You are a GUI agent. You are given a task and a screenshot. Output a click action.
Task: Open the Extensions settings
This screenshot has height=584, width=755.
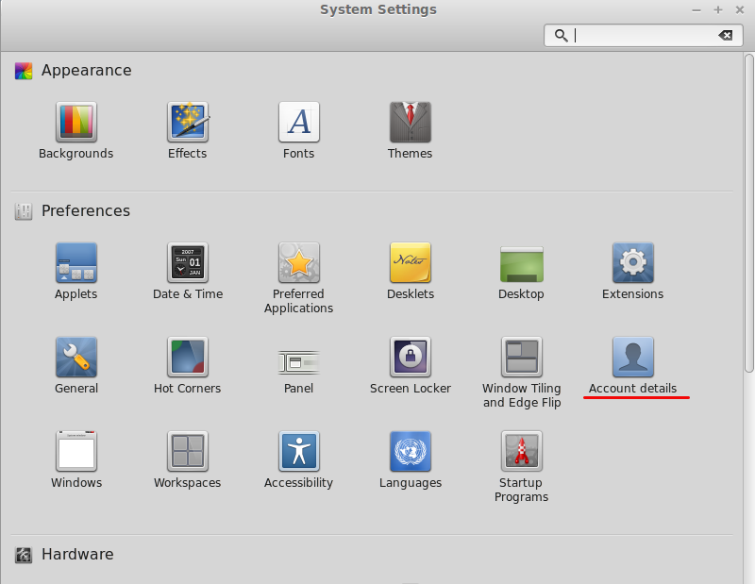click(632, 263)
